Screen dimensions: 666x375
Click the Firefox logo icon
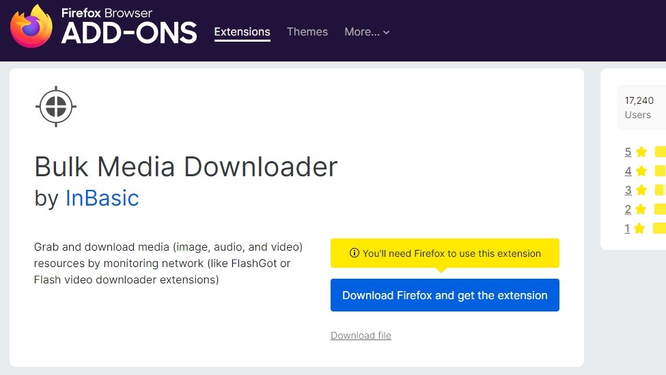[x=31, y=27]
